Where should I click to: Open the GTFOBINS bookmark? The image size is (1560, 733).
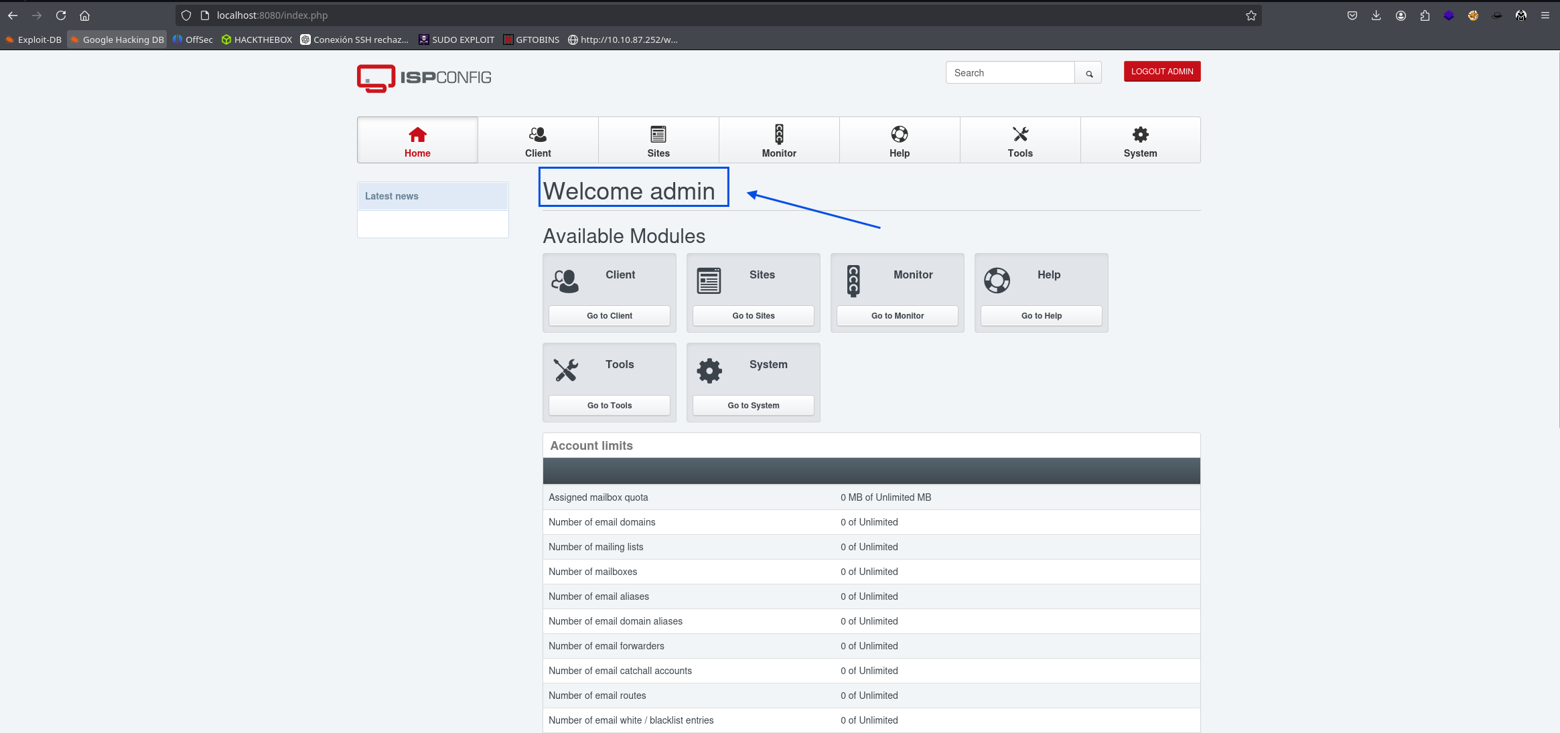point(531,39)
